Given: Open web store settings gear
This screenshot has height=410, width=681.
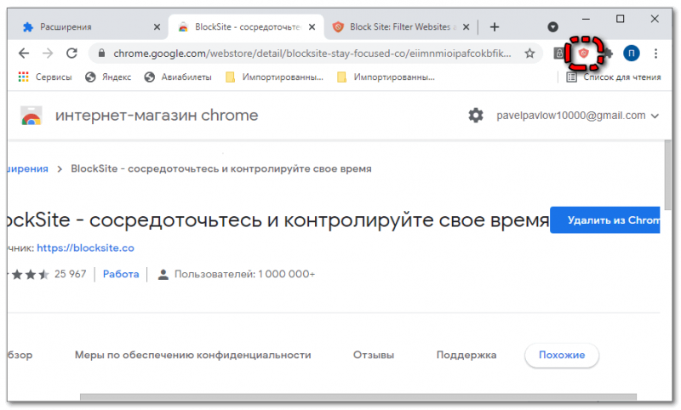Looking at the screenshot, I should [x=476, y=116].
